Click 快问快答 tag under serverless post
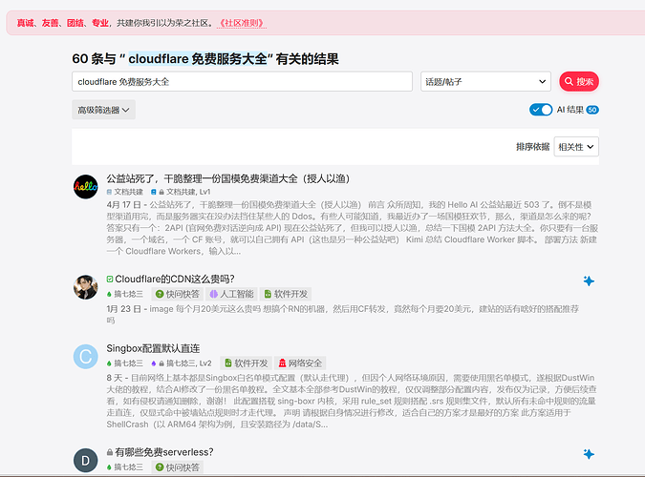The width and height of the screenshot is (645, 477). (178, 467)
